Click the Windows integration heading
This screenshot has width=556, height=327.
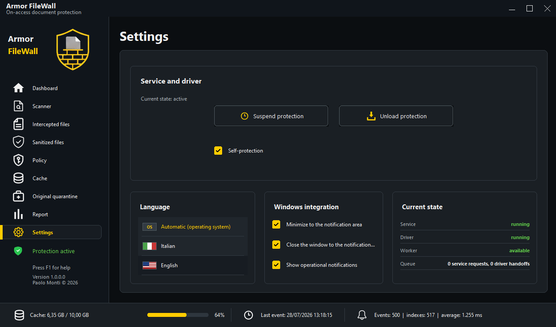coord(306,207)
